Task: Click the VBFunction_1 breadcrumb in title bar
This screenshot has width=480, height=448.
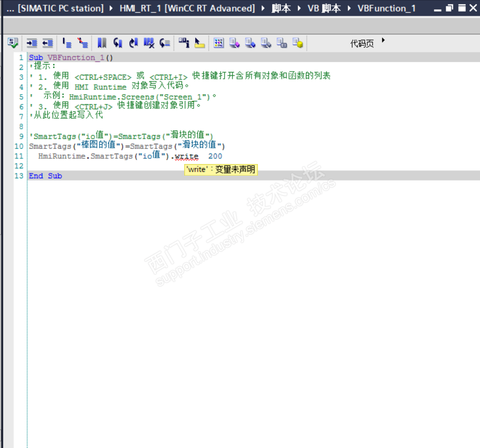Action: click(387, 8)
